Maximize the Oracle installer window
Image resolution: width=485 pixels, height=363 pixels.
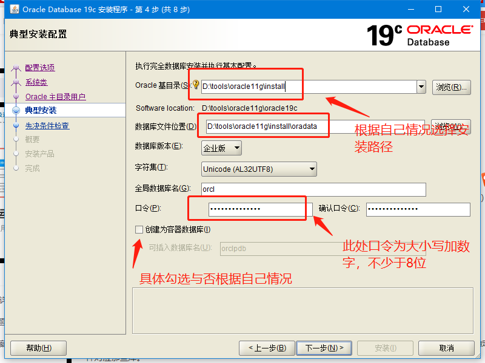point(438,9)
